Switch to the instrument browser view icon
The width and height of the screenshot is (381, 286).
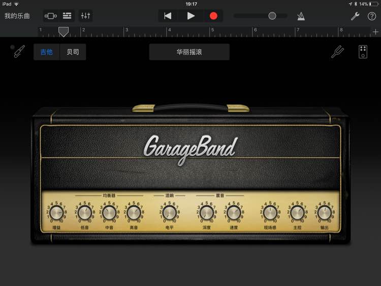tap(50, 16)
